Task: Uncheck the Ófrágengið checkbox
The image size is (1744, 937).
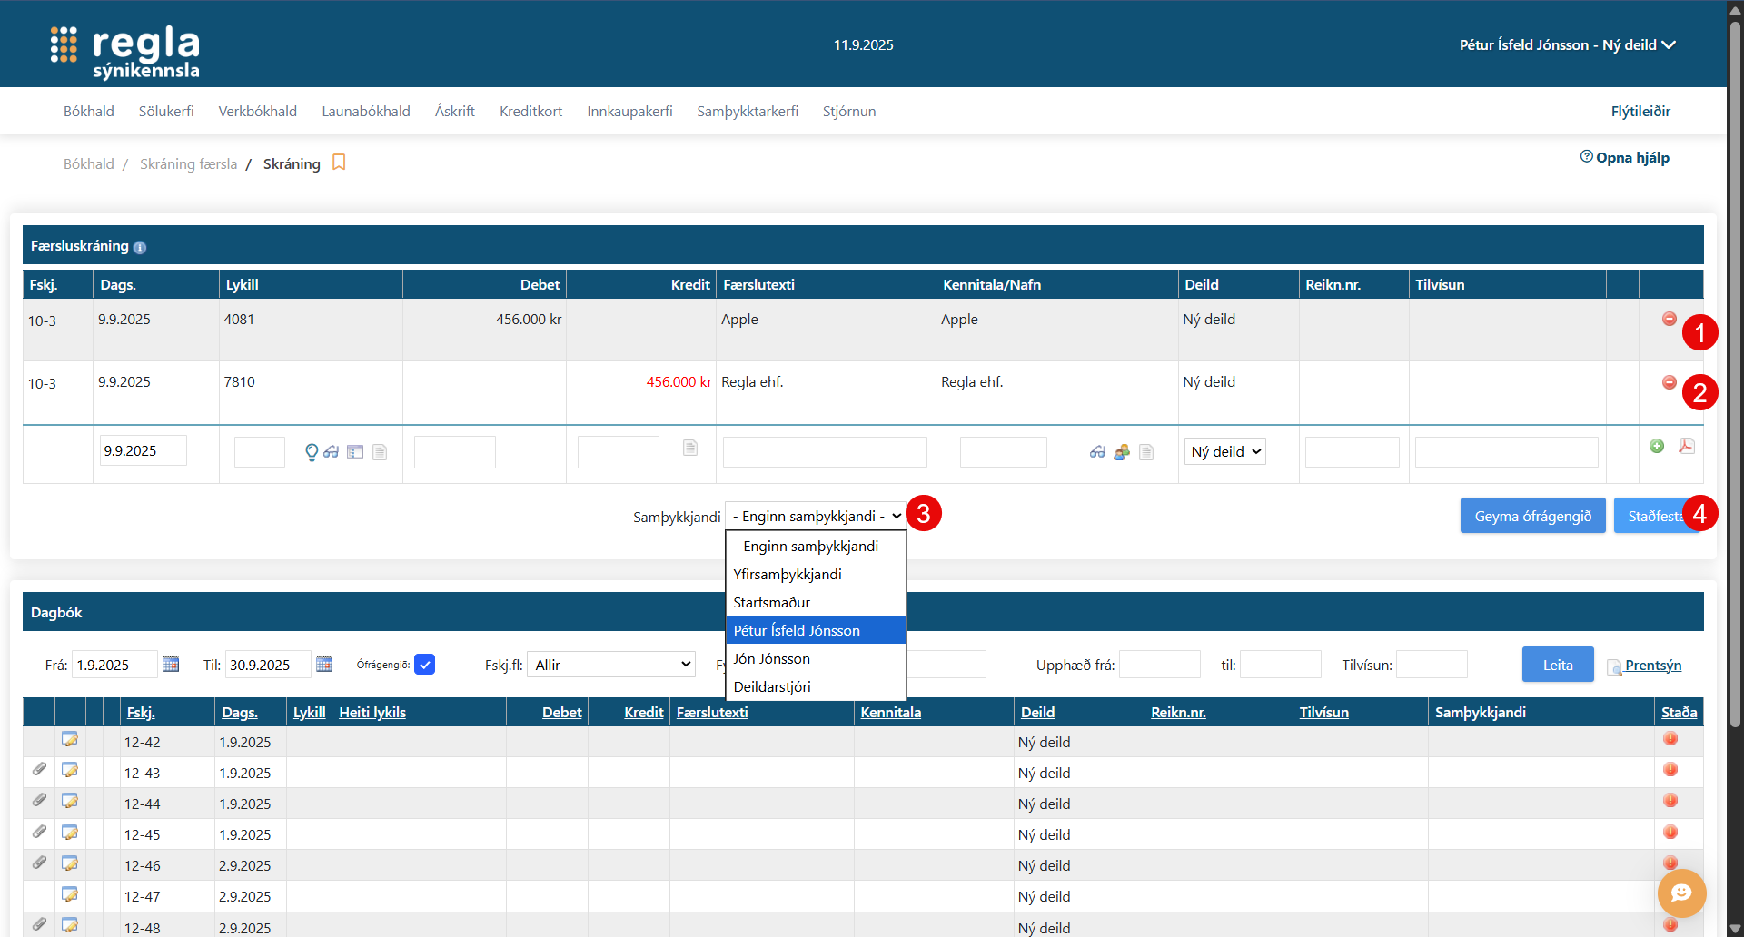Action: coord(424,665)
